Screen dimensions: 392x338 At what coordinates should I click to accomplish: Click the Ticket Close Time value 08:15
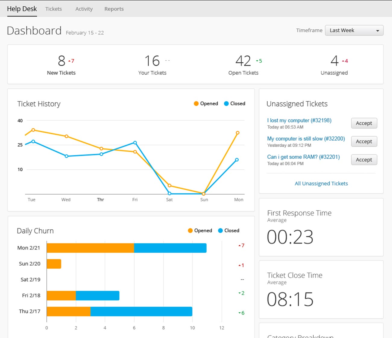[290, 299]
